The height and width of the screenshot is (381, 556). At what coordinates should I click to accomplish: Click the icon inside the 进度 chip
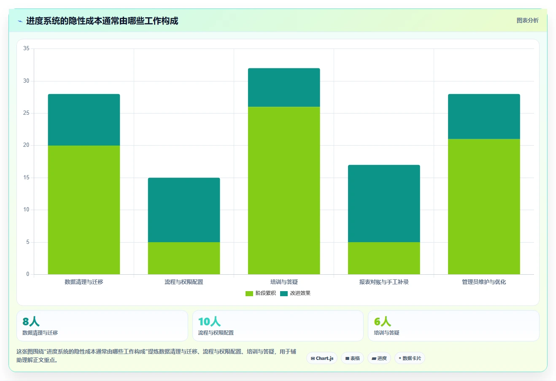pos(374,359)
